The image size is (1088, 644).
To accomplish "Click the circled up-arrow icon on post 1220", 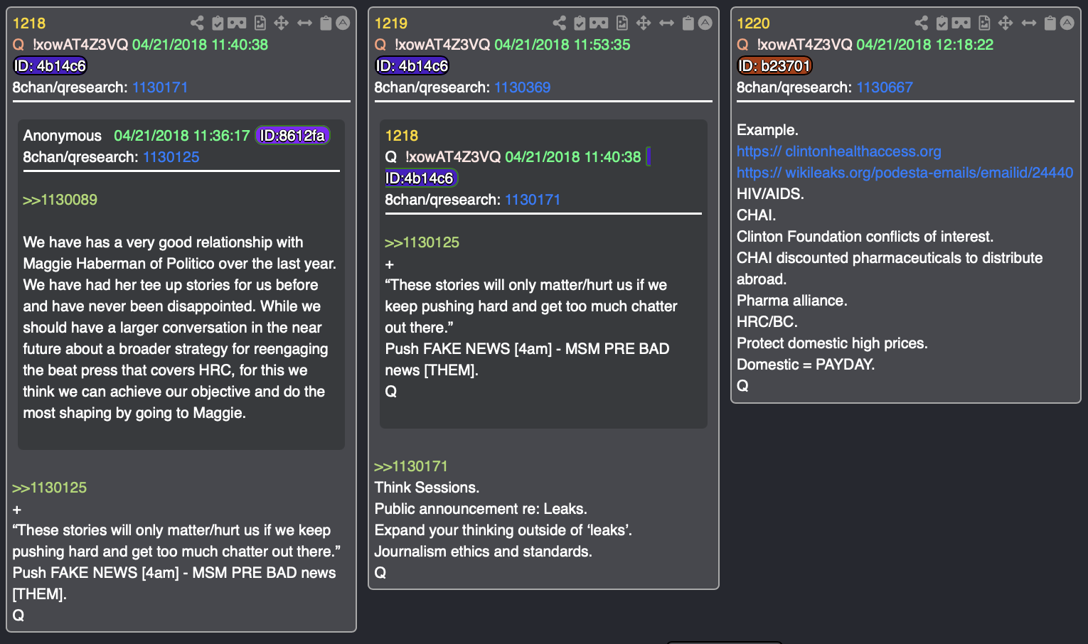I will click(1067, 23).
